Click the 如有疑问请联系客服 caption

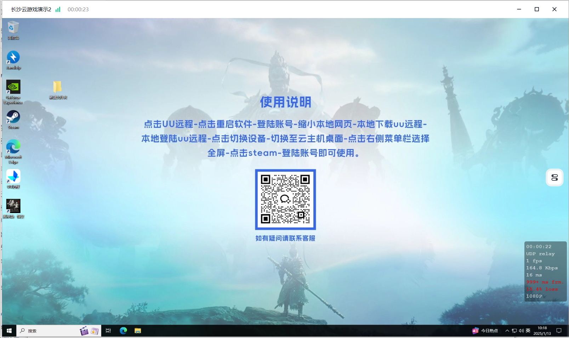click(285, 238)
